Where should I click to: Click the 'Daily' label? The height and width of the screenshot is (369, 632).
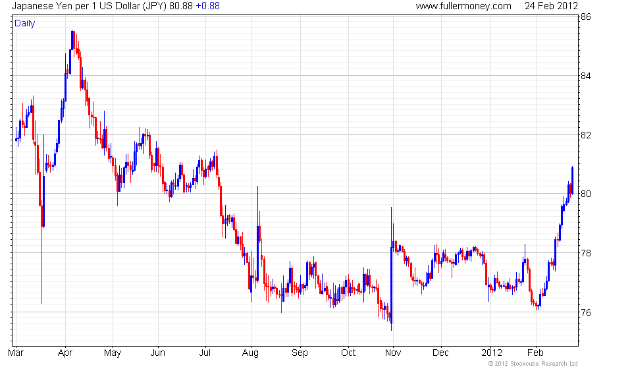pyautogui.click(x=24, y=23)
